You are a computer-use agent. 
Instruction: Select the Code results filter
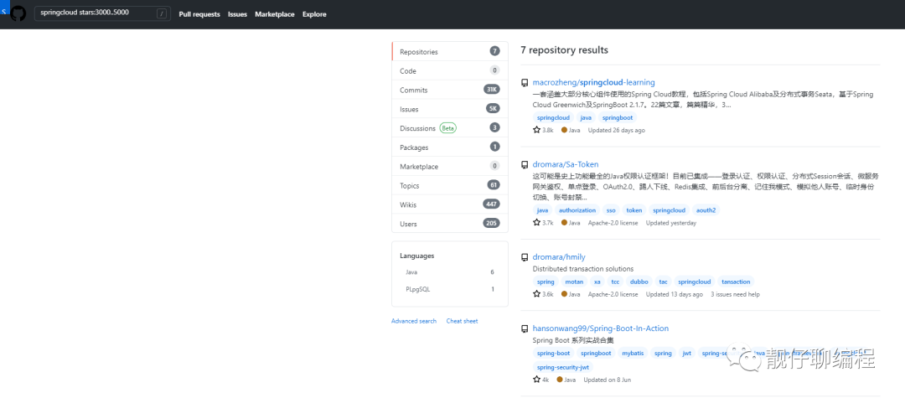pyautogui.click(x=450, y=70)
